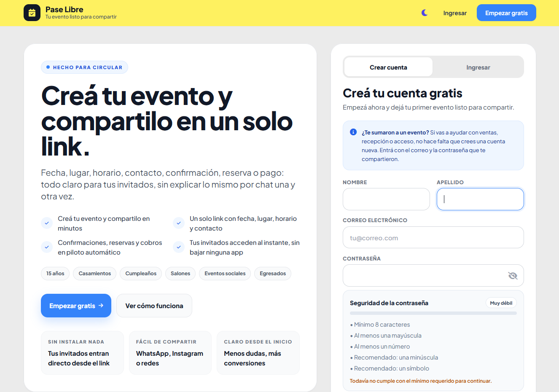559x392 pixels.
Task: Click 'Al menos un número' requirement
Action: coord(382,346)
